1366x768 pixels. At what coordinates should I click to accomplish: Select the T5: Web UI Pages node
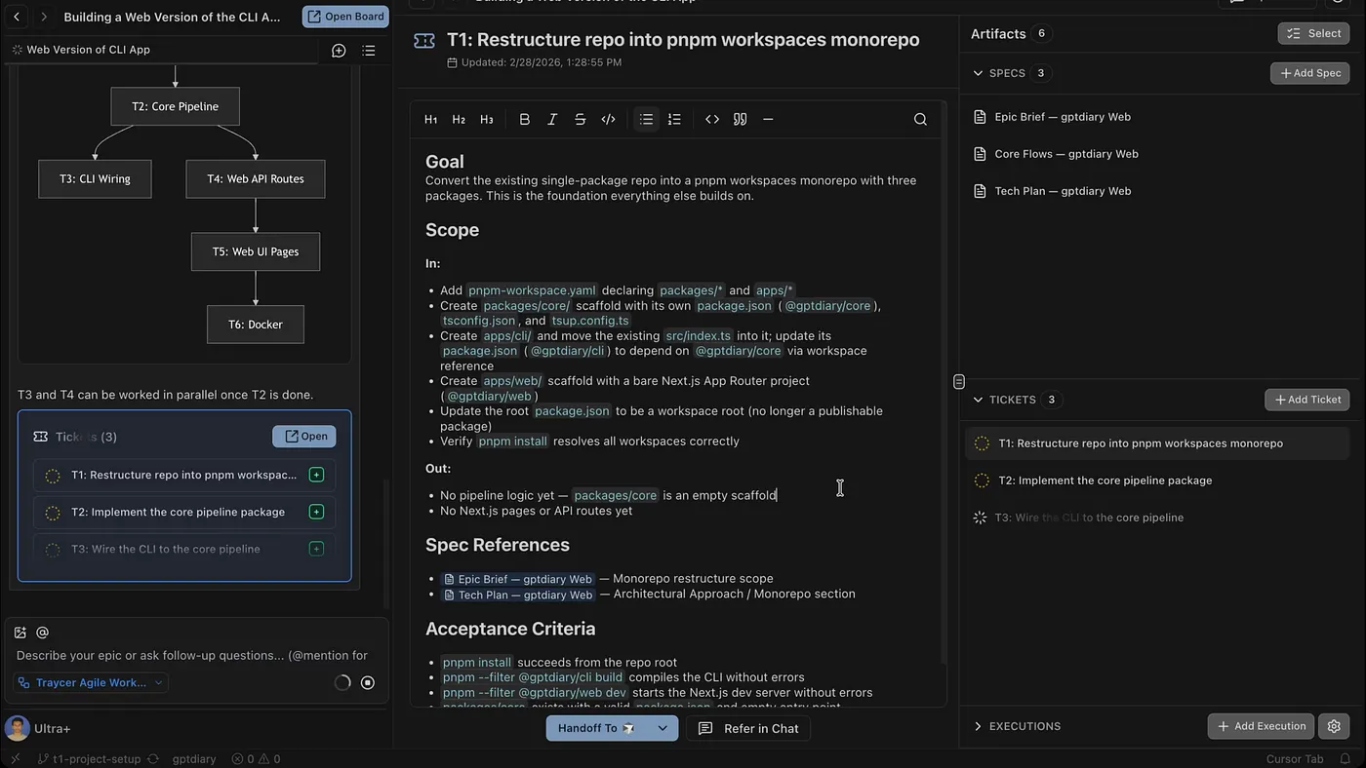click(x=256, y=251)
